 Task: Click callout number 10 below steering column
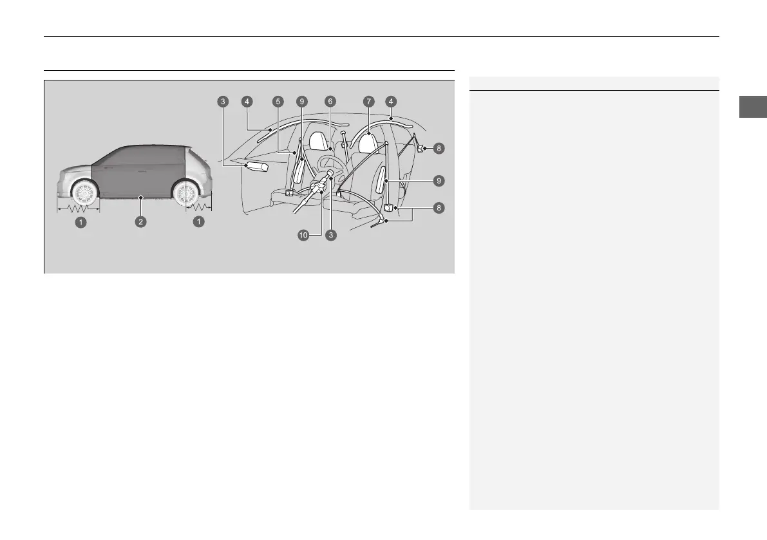[303, 236]
